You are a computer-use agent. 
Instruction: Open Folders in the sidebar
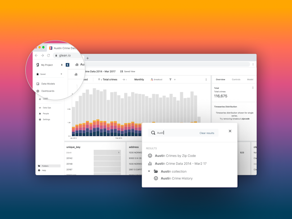[49, 166]
